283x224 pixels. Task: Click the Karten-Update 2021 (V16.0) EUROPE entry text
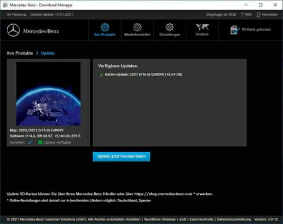pos(143,74)
